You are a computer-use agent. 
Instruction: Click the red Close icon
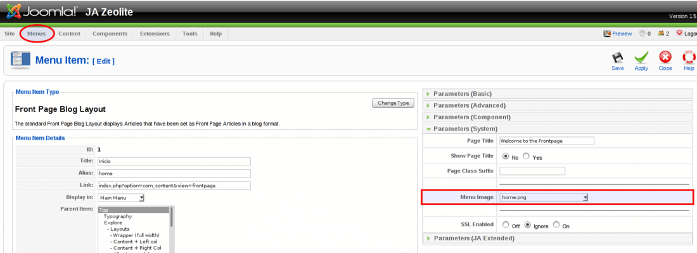[x=665, y=58]
